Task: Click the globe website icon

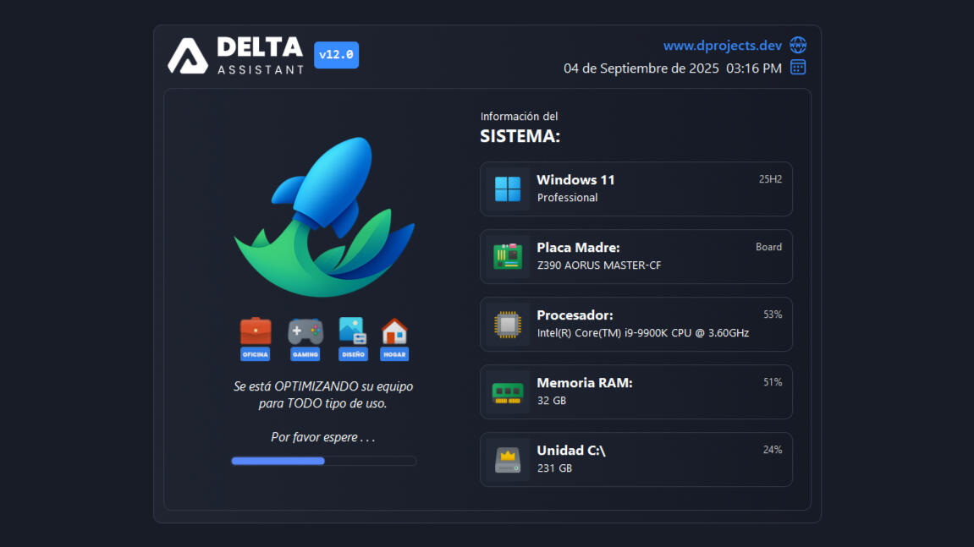Action: (797, 46)
